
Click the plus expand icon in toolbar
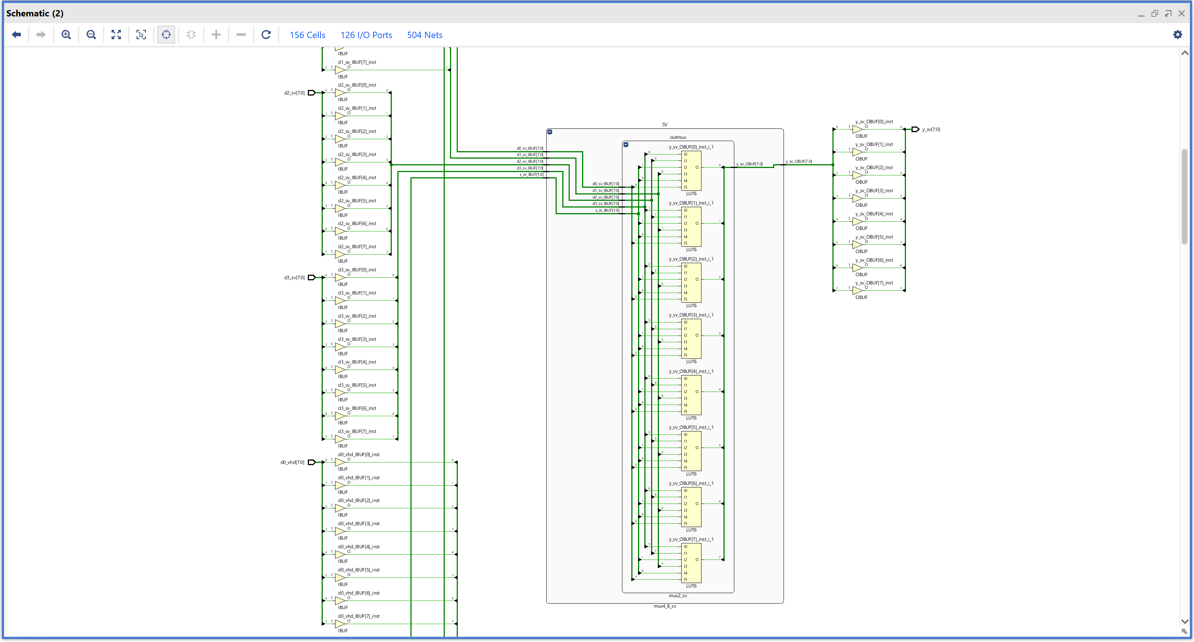click(x=216, y=35)
